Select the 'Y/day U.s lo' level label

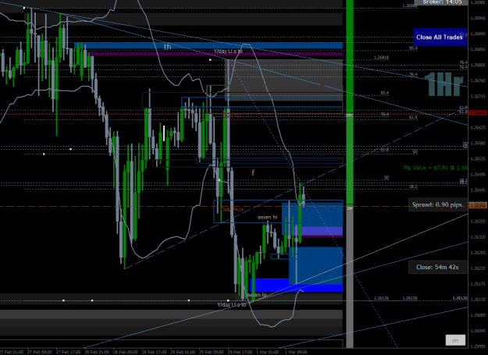[x=232, y=305]
